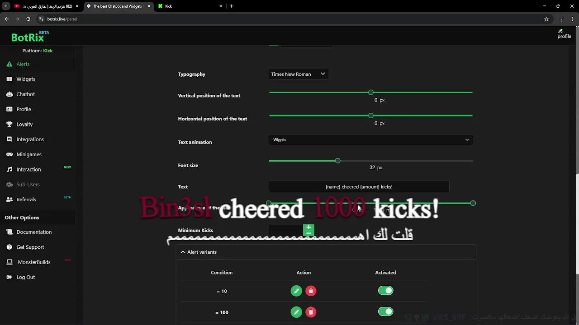Screen dimensions: 579x325
Task: Click the Loyalty trophy icon
Action: pos(9,124)
